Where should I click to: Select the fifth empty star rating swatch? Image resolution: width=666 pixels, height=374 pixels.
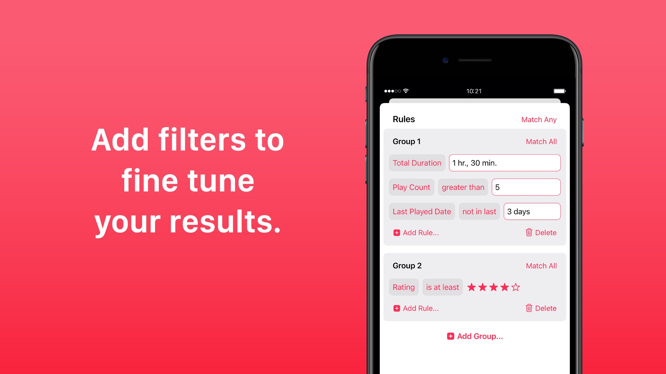[x=515, y=287]
